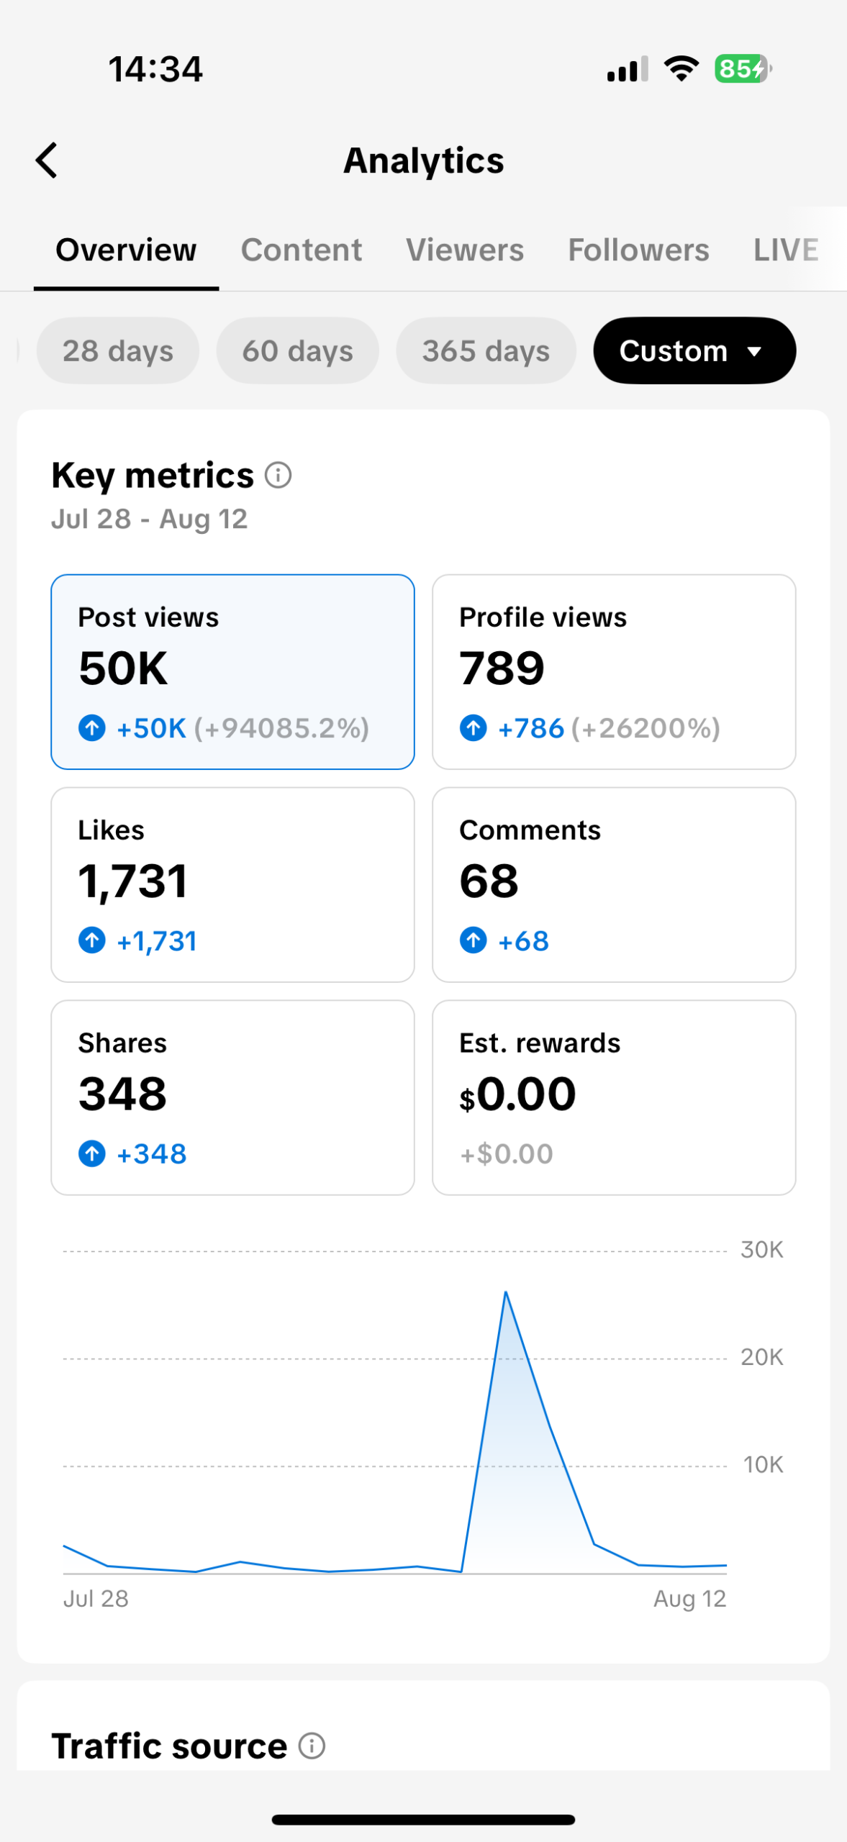This screenshot has height=1842, width=847.
Task: Tap the Comments increase arrow icon
Action: [x=473, y=940]
